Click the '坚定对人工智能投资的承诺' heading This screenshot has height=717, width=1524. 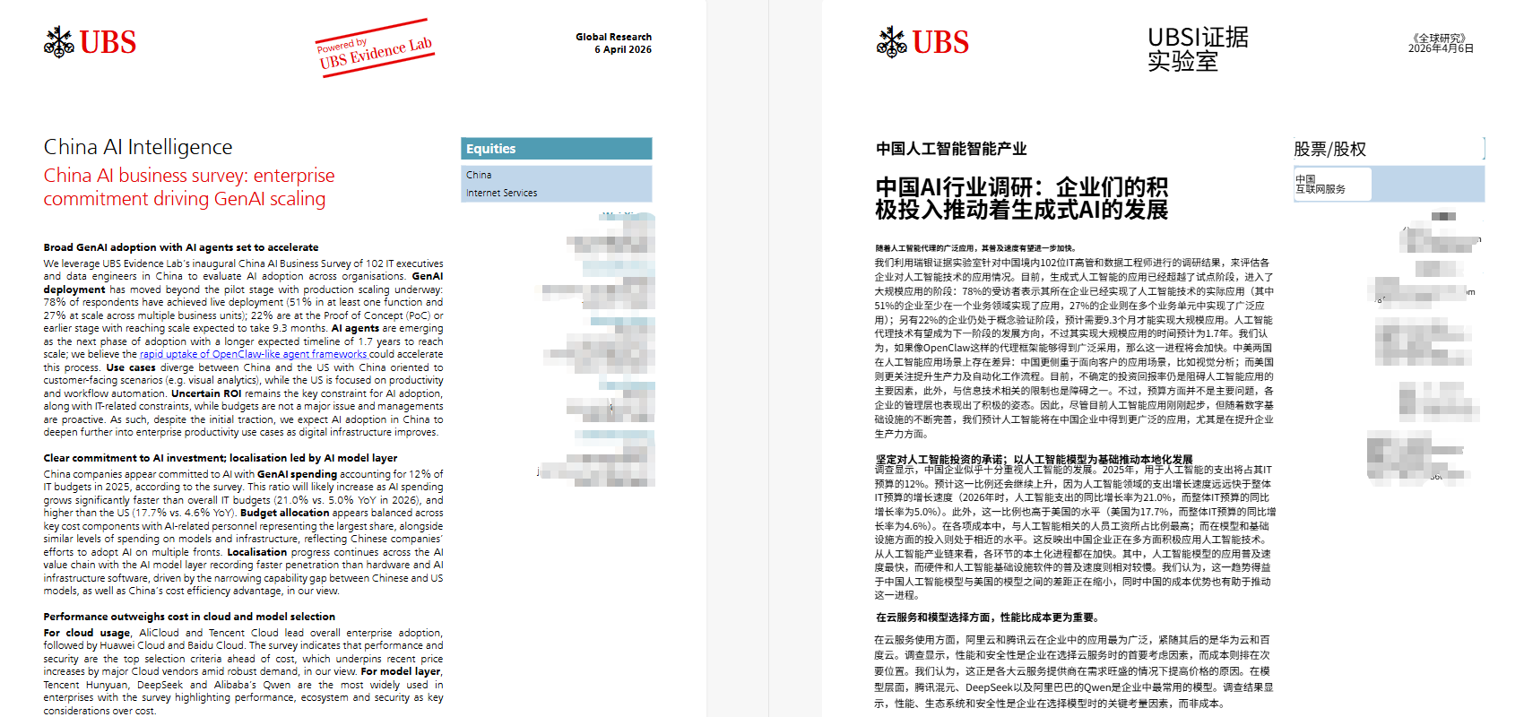point(1034,459)
